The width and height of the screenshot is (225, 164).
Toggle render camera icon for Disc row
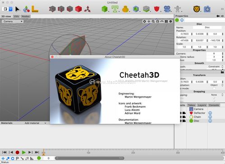point(184,121)
